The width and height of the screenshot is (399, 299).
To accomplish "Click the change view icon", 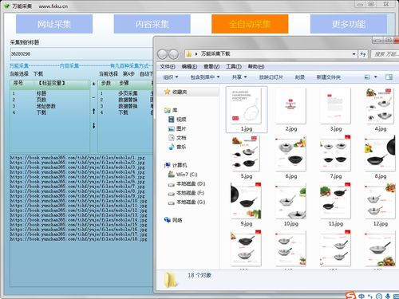I will click(367, 77).
